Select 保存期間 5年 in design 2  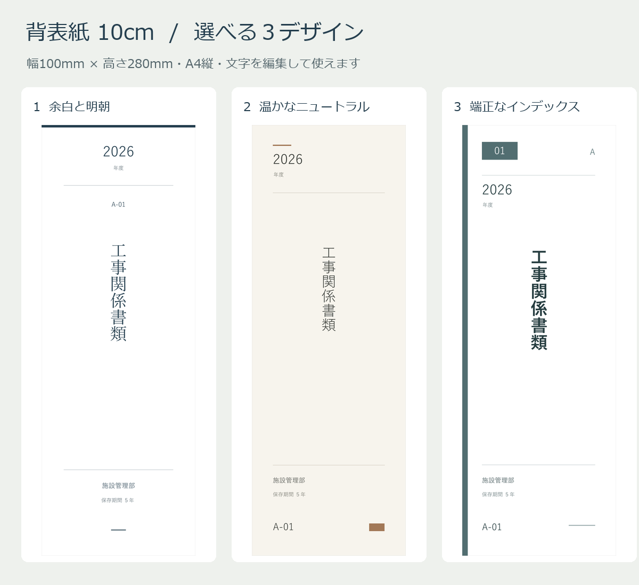click(x=289, y=495)
